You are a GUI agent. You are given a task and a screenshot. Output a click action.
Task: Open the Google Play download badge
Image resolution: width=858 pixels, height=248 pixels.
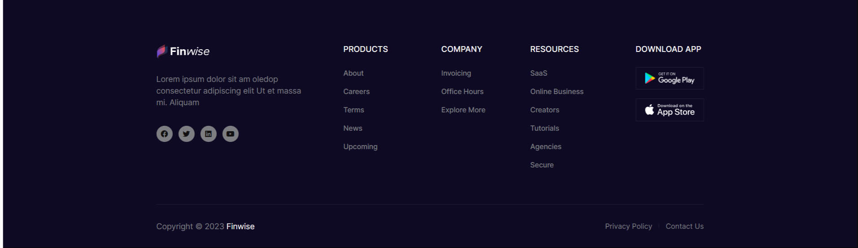[669, 78]
